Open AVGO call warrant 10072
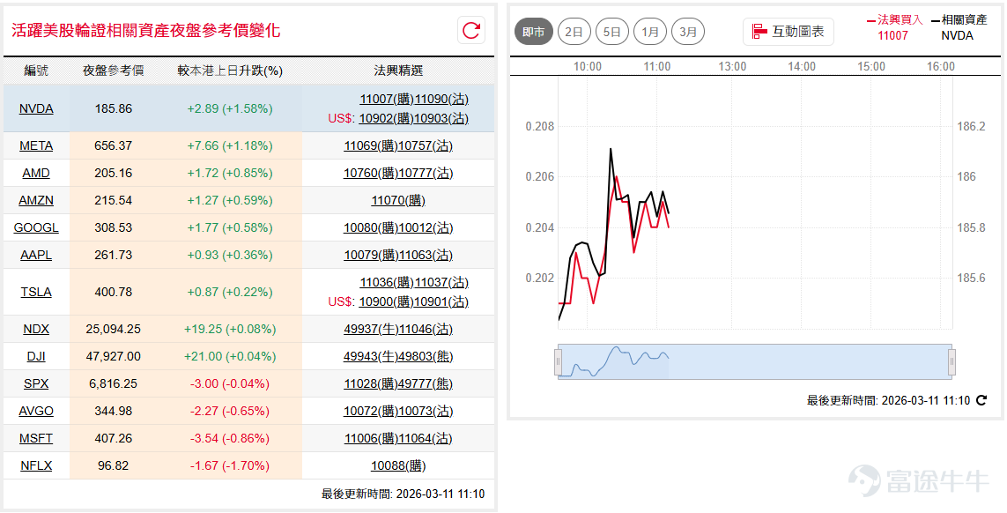 click(371, 411)
